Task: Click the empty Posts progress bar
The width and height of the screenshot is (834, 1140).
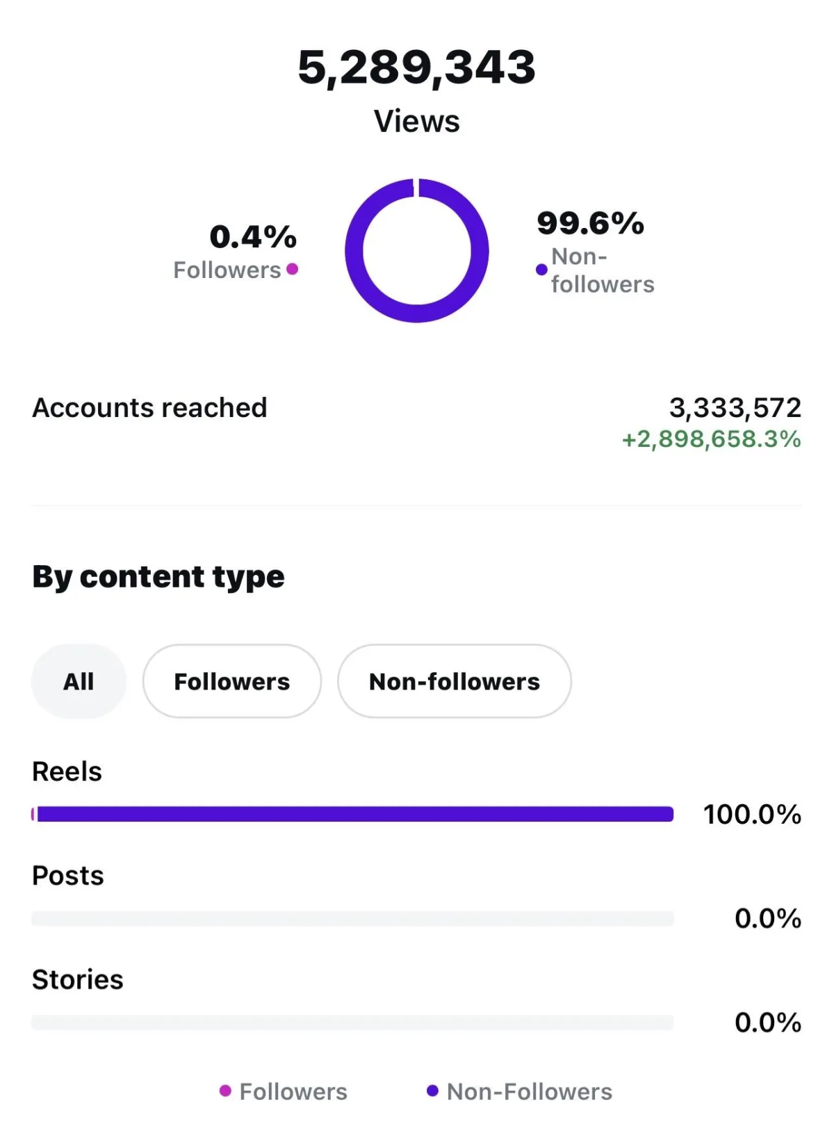Action: click(x=352, y=918)
